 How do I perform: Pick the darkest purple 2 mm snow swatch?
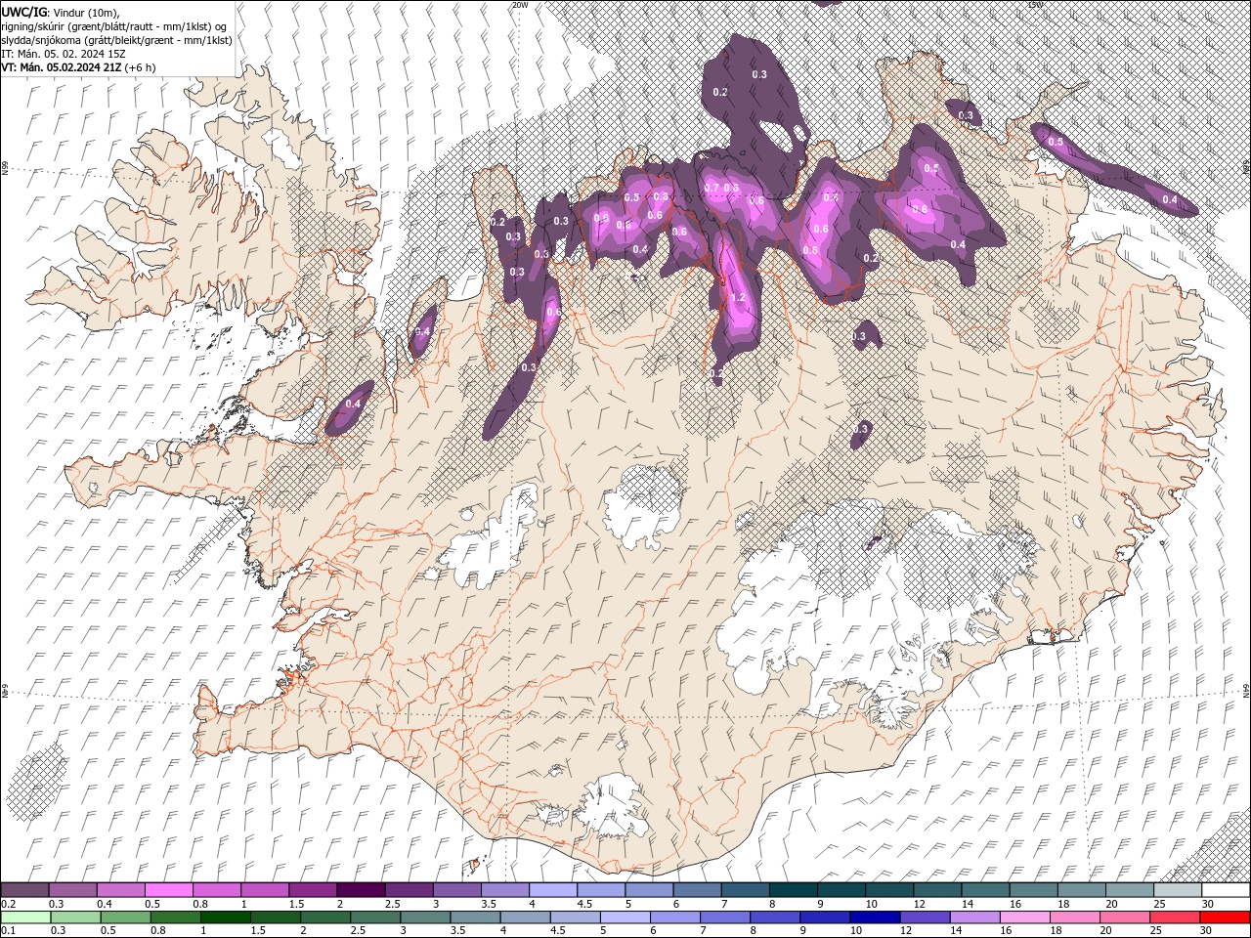[360, 890]
